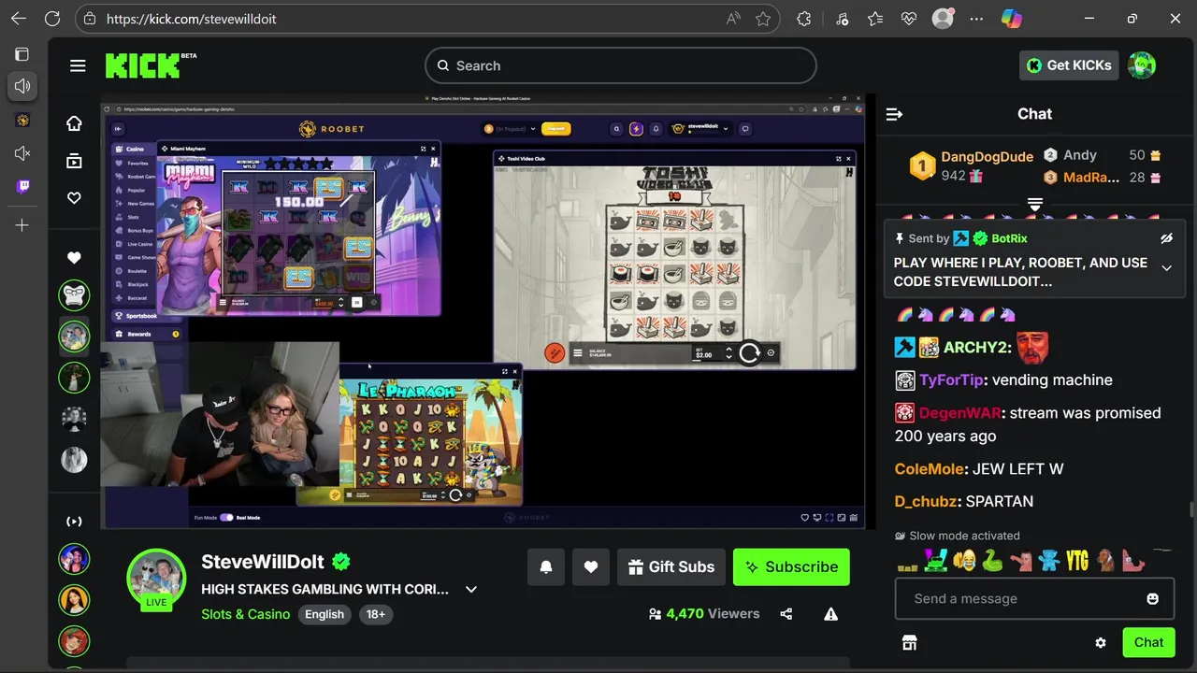Open browser favorites list icon
Screen dimensions: 1197x673
click(x=875, y=19)
